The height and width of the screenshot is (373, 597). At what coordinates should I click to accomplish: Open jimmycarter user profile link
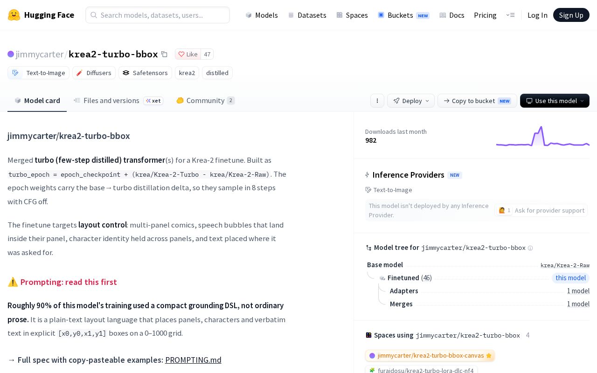pos(40,54)
